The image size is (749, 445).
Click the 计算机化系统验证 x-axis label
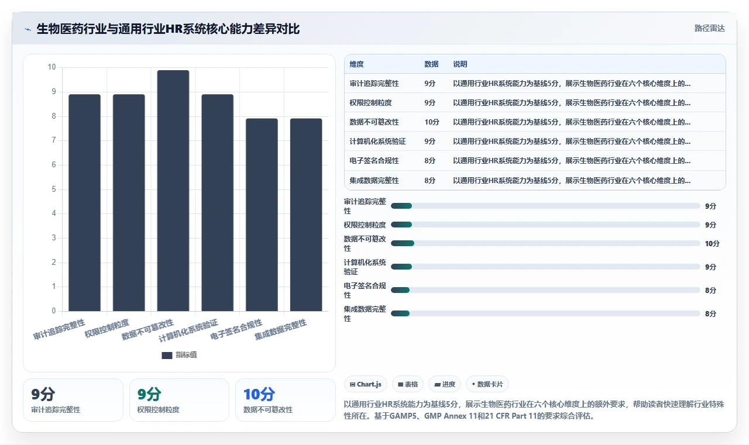tap(188, 330)
